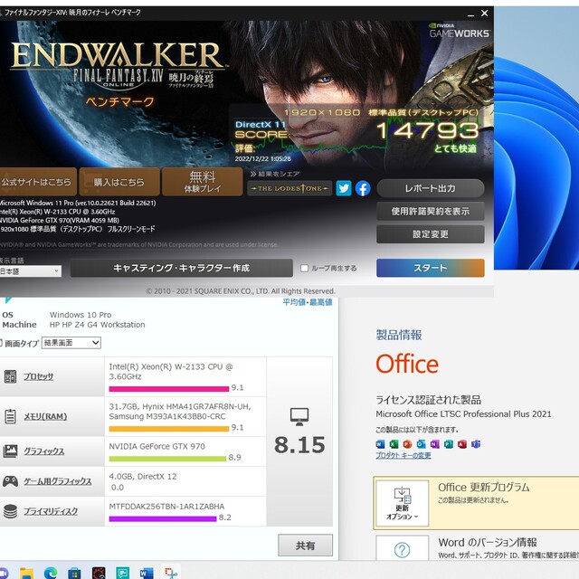Click the 14793 benchmark score

click(428, 130)
